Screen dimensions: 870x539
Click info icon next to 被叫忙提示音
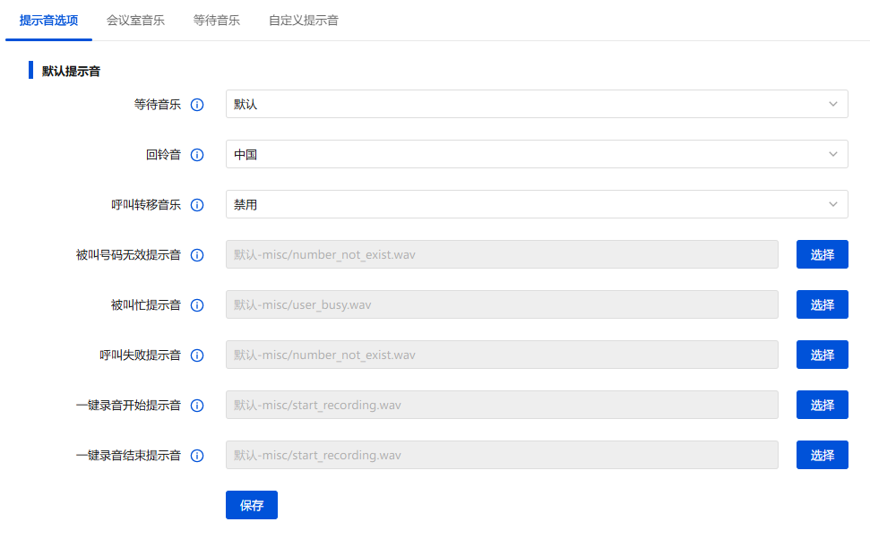[197, 305]
